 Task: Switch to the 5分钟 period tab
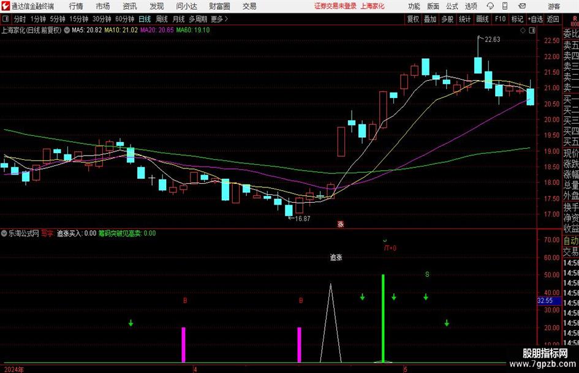click(x=57, y=19)
